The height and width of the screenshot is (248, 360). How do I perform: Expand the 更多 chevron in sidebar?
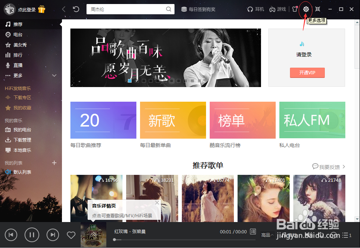54,75
